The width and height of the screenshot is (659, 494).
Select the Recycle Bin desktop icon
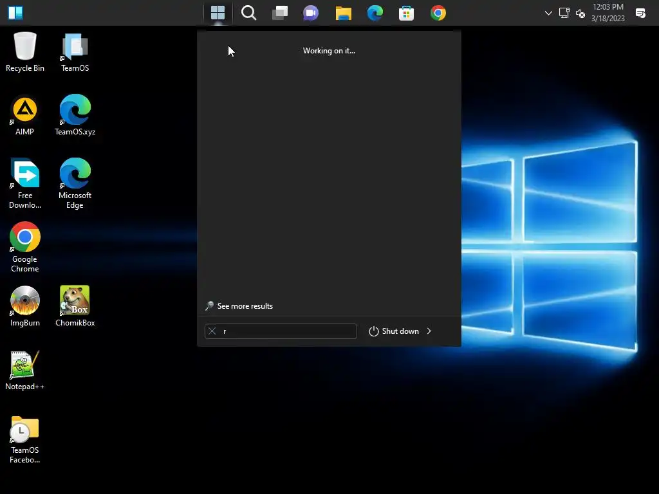(x=25, y=52)
